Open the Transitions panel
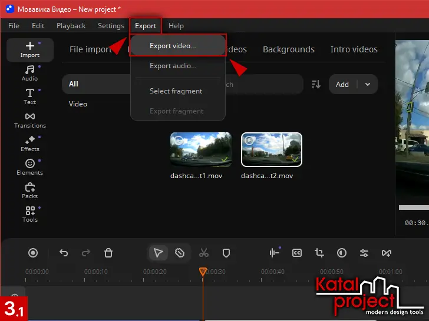 coord(29,120)
